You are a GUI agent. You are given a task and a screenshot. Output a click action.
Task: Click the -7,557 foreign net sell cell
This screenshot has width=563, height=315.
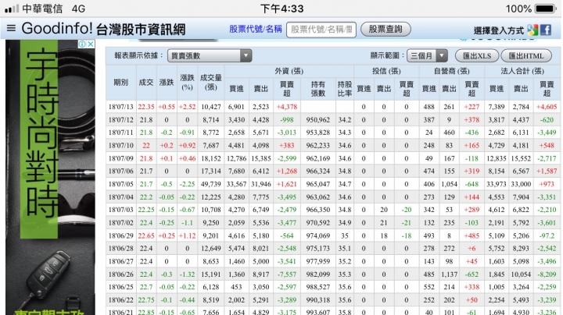click(287, 274)
